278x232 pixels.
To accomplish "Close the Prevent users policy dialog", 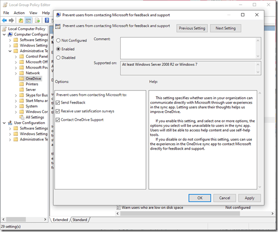I will tap(257, 15).
